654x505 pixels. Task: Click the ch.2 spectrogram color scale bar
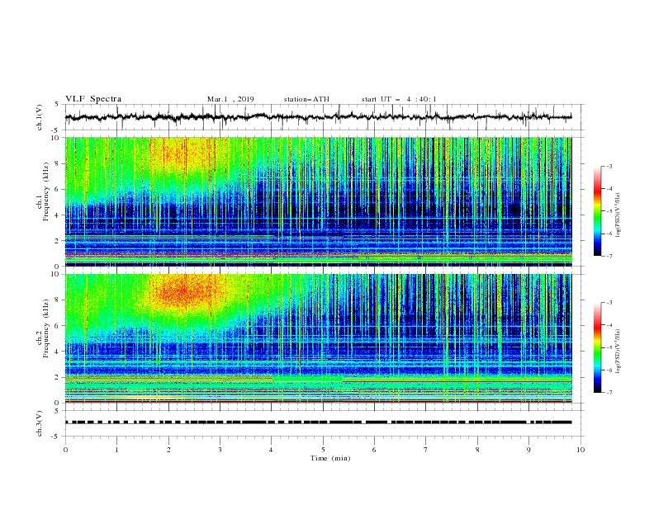click(597, 347)
